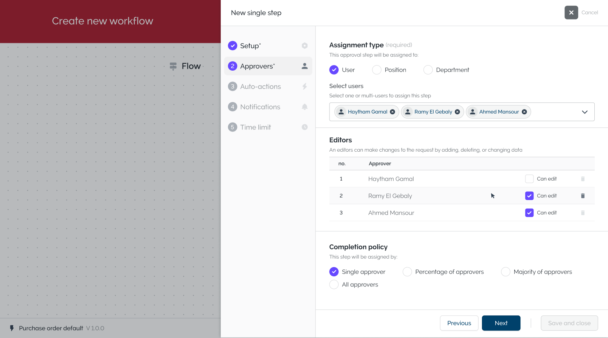Click the Previous button
This screenshot has width=608, height=338.
459,323
